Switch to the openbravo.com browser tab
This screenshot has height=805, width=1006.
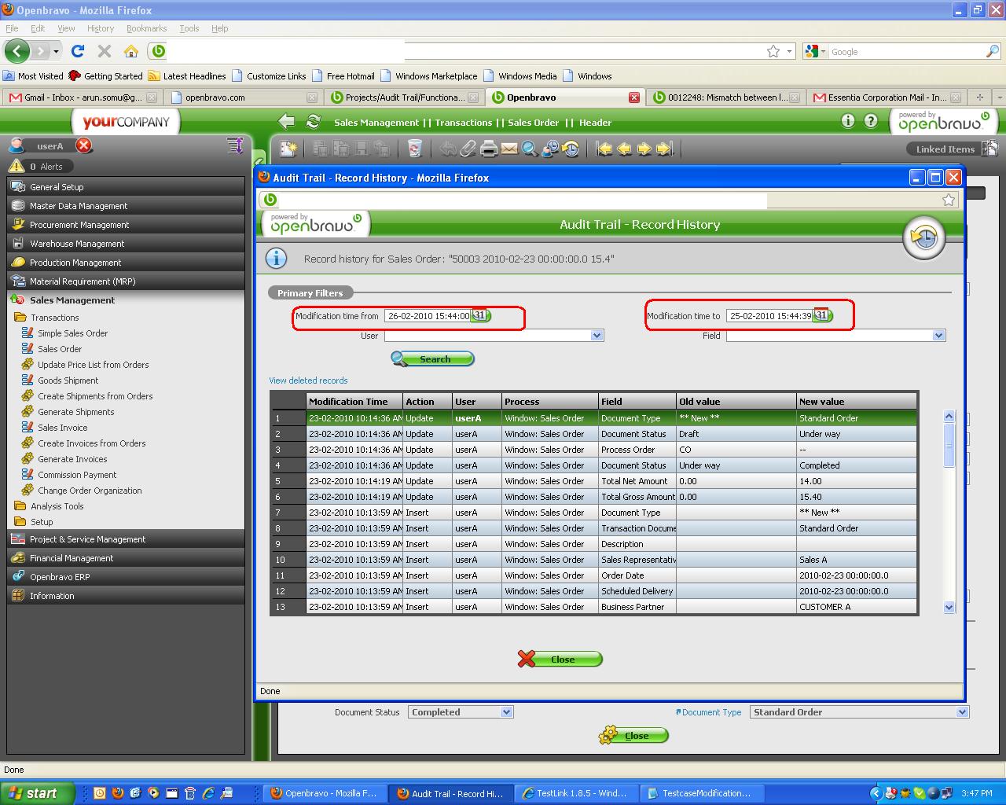click(x=215, y=97)
